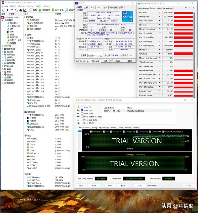
Task: Switch to 收藏夹 favorites panel tab
Action: coord(12,14)
